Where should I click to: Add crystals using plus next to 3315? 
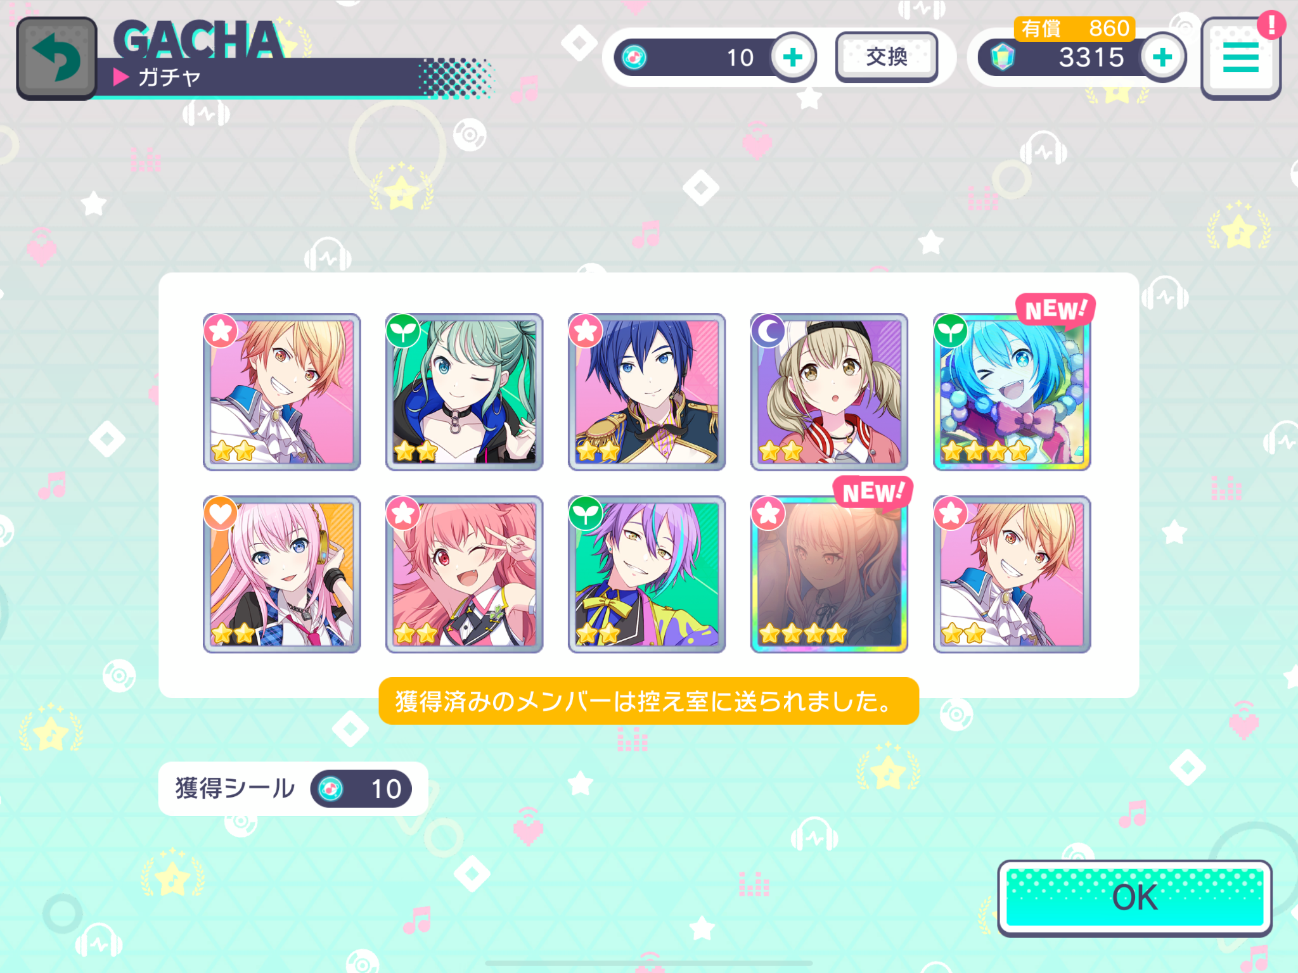click(1162, 57)
